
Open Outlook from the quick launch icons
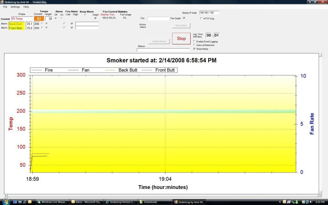[x=30, y=202]
